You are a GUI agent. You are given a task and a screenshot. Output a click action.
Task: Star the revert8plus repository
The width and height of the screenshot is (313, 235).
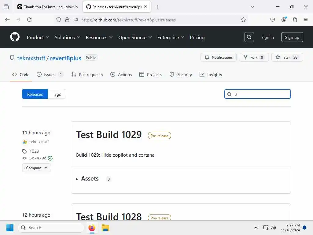pyautogui.click(x=287, y=57)
